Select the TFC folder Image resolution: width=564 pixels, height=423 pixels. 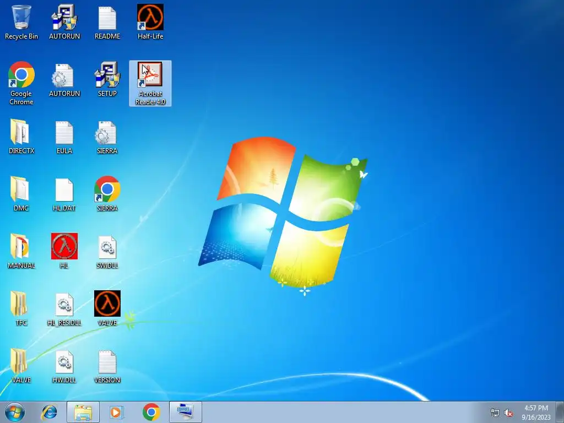[x=21, y=308]
